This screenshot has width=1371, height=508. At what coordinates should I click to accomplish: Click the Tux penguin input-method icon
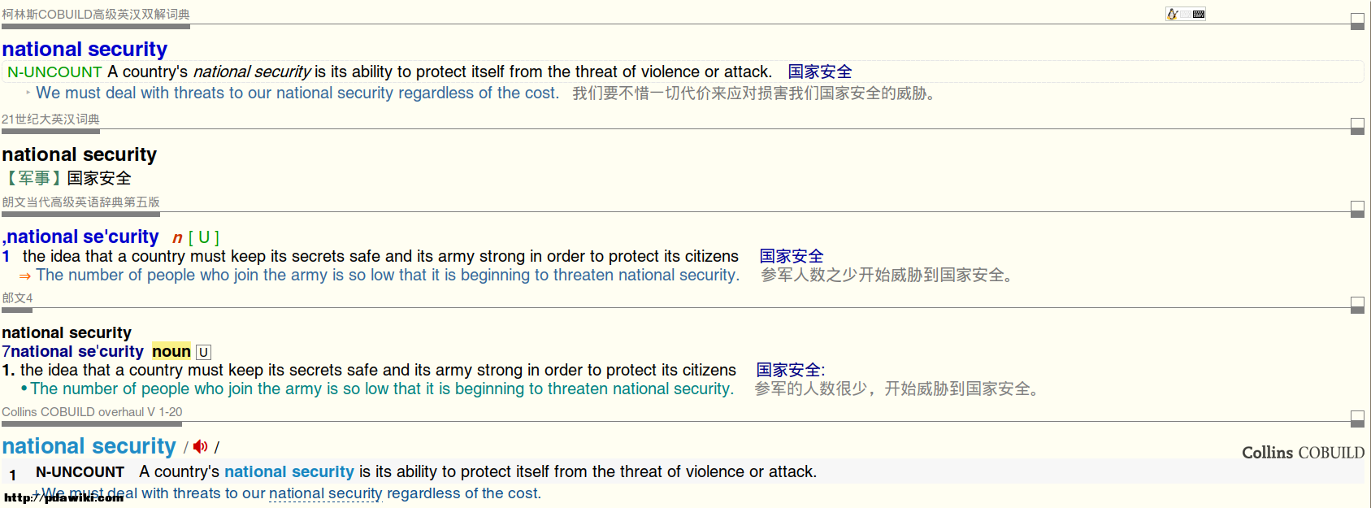pos(1172,14)
